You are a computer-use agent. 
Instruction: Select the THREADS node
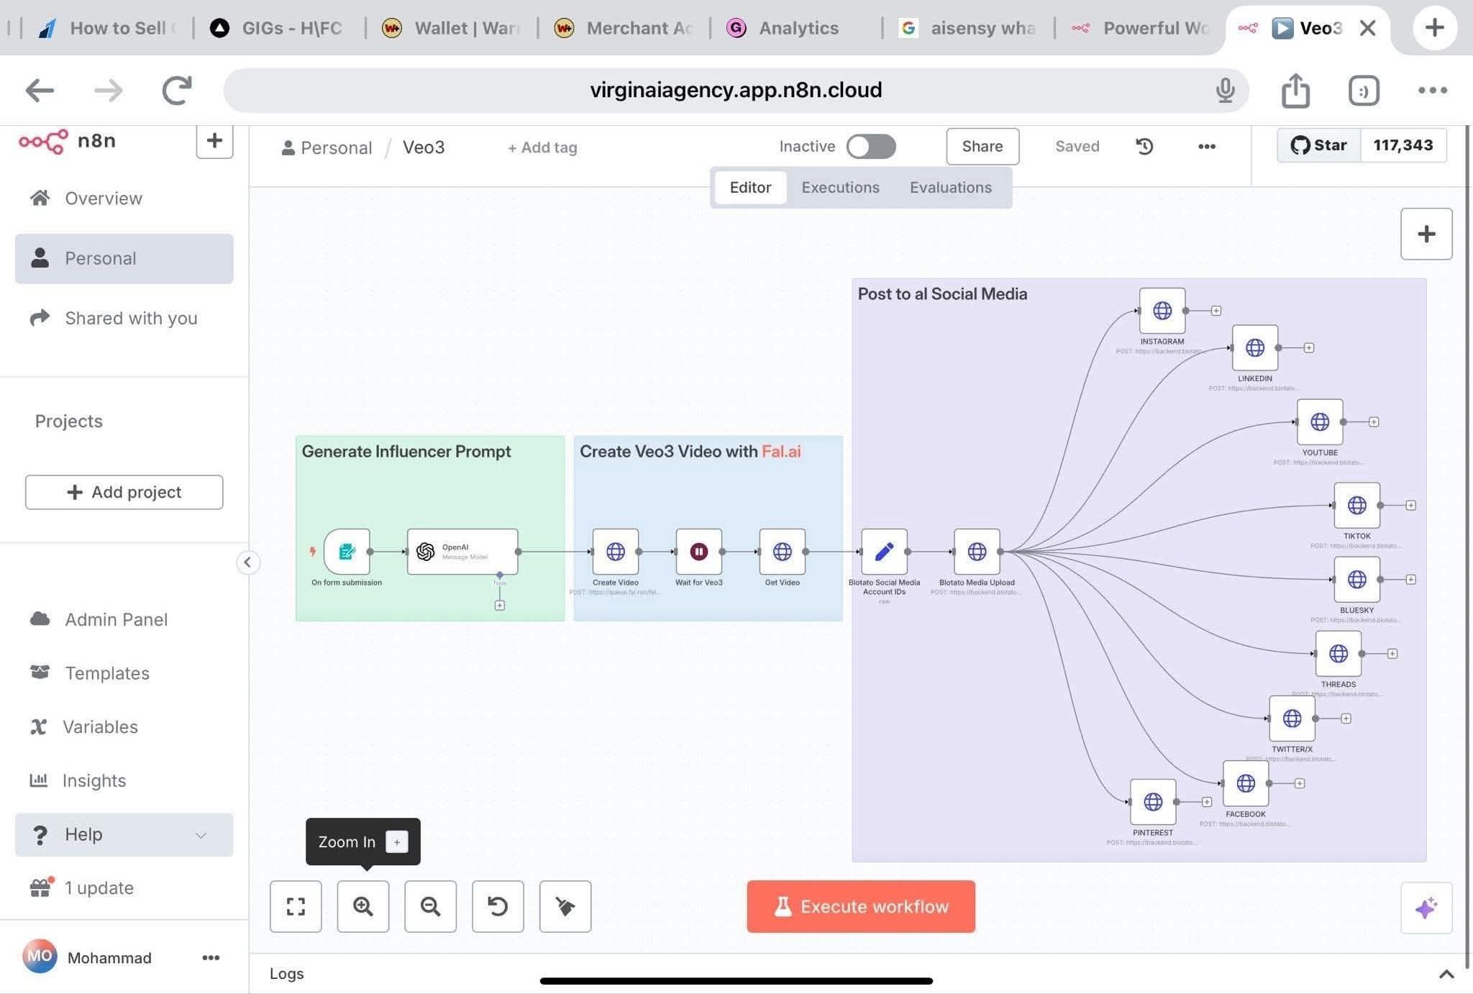click(x=1339, y=654)
